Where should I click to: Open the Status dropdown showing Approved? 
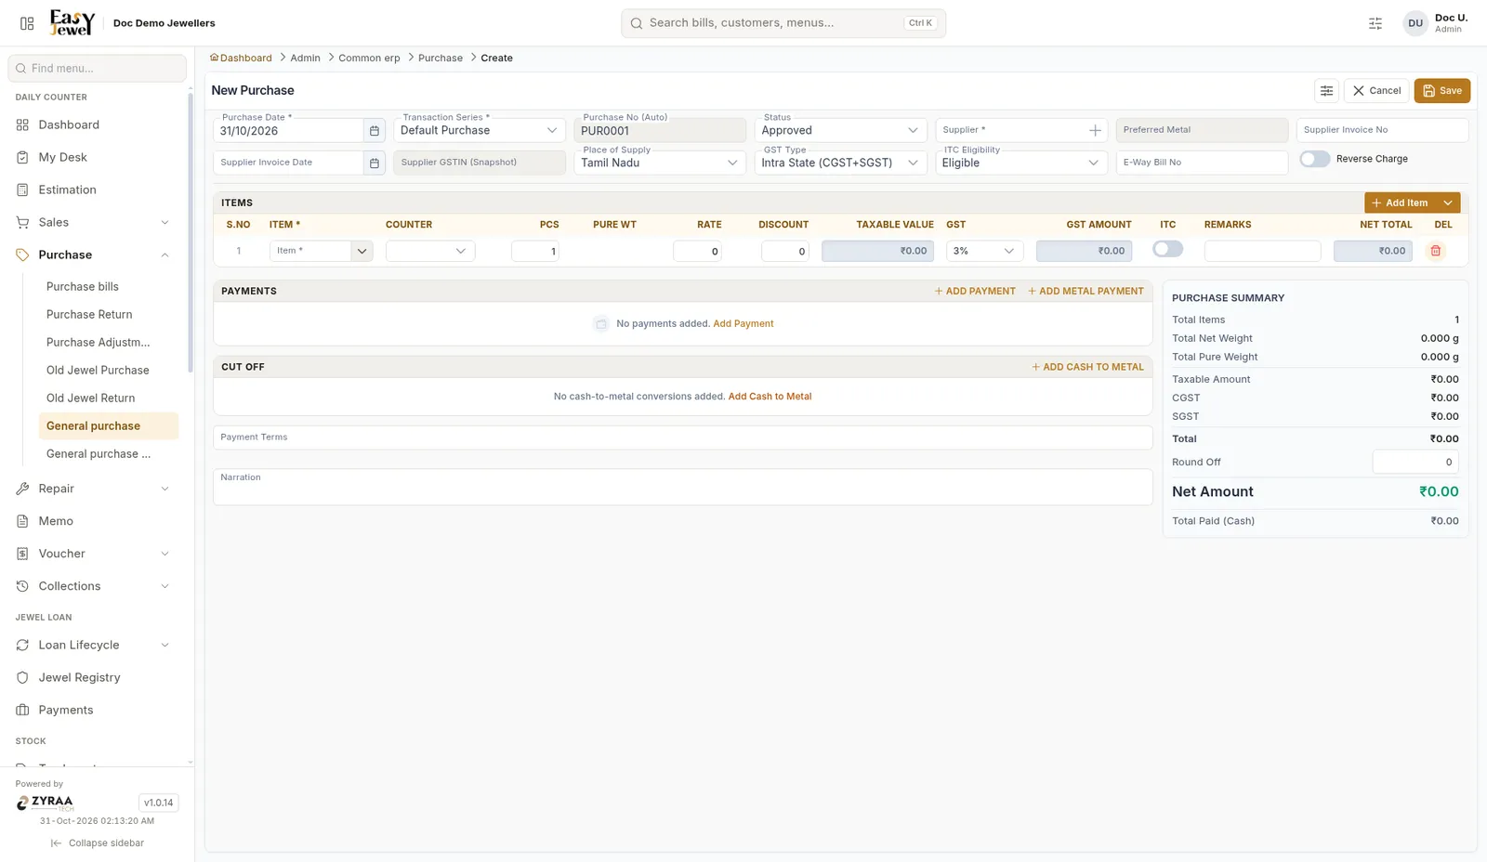pyautogui.click(x=840, y=130)
